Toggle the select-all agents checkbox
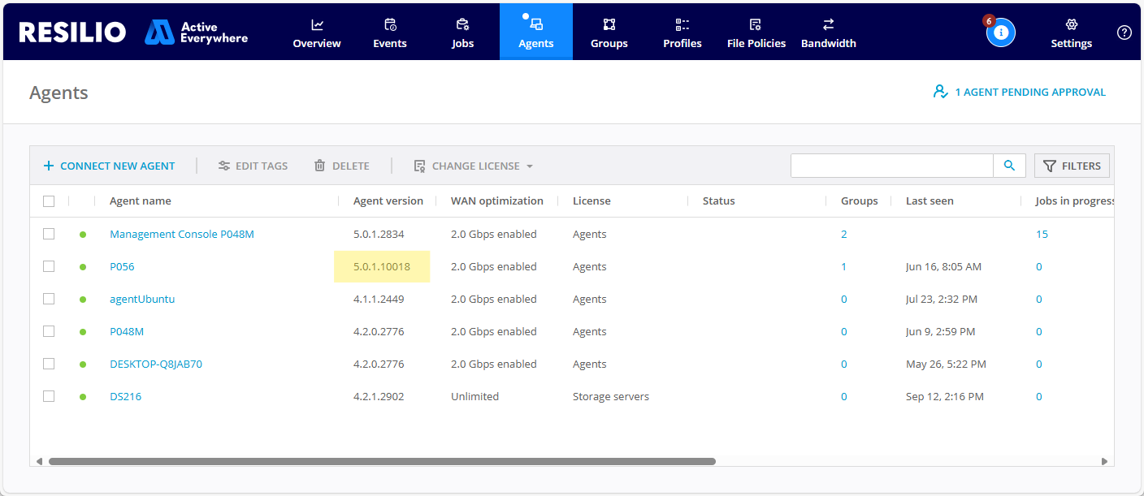The image size is (1144, 496). [x=49, y=201]
